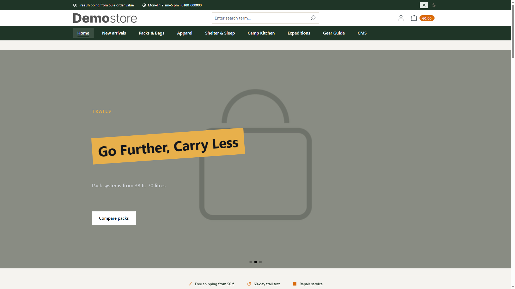Select the first carousel slide dot
The height and width of the screenshot is (289, 515).
tap(251, 262)
